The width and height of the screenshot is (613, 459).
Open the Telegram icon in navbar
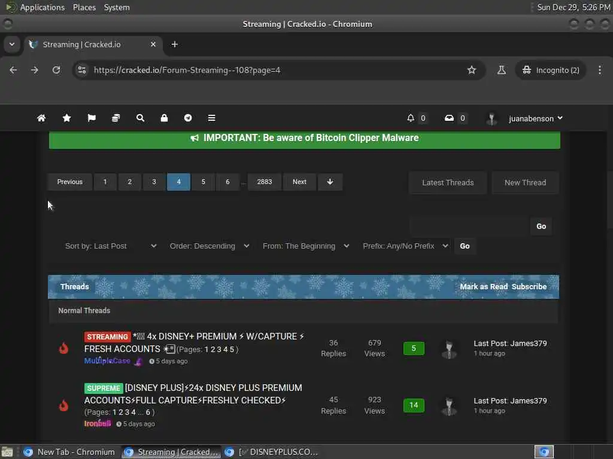(x=188, y=118)
